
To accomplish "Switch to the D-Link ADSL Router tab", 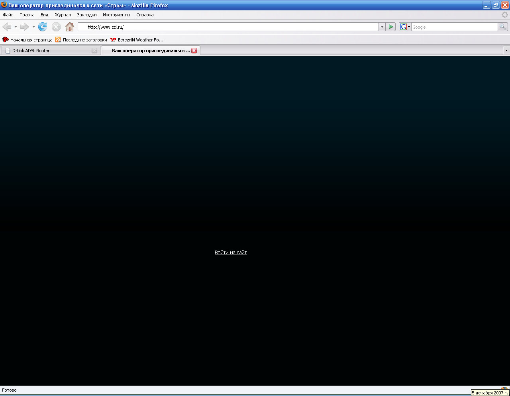I will point(48,51).
